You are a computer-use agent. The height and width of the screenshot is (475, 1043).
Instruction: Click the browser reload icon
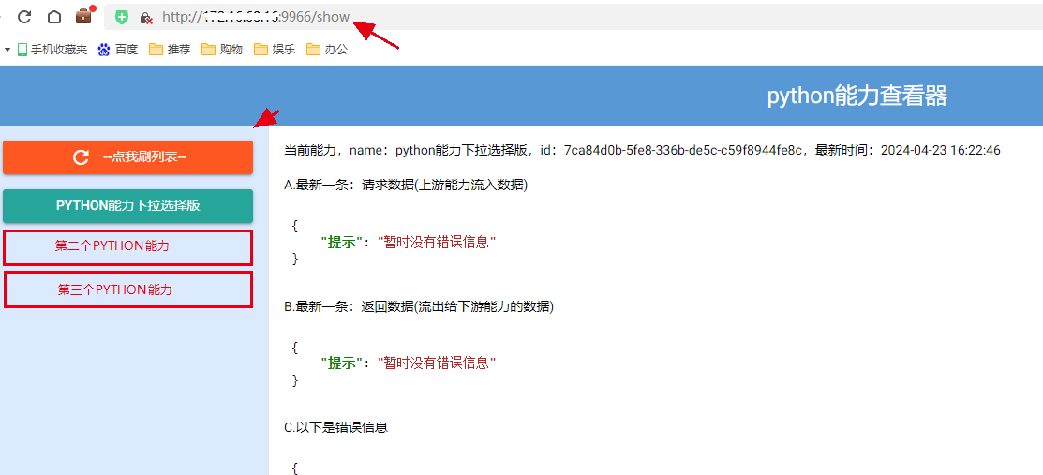click(x=25, y=17)
